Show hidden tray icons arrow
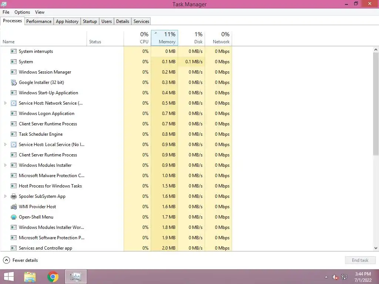Image resolution: width=379 pixels, height=284 pixels. (x=326, y=277)
